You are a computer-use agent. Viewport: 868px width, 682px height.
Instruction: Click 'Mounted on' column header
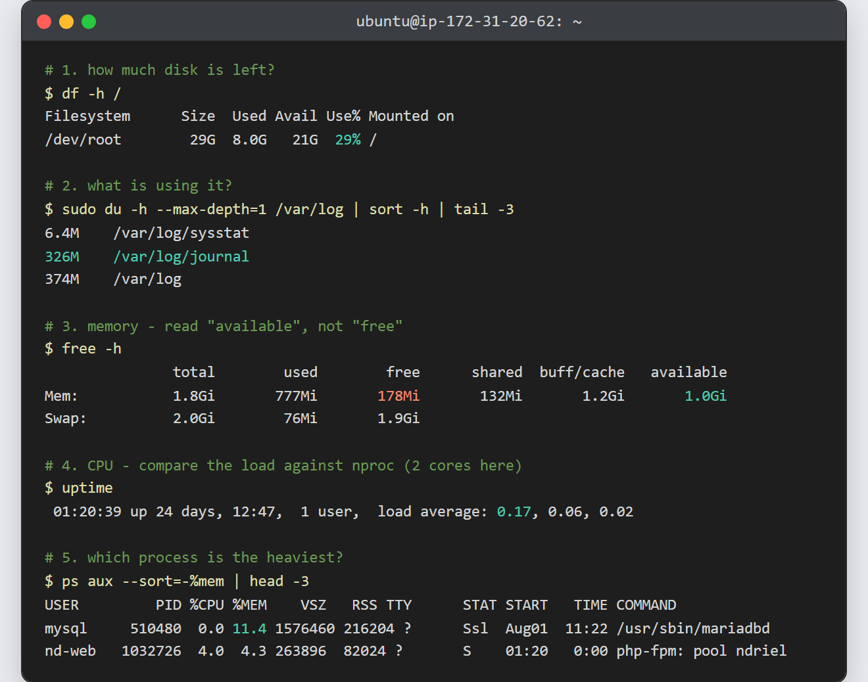(411, 116)
